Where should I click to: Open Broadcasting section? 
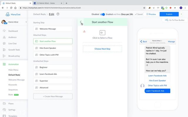14,56
